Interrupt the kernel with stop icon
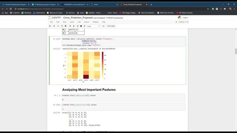This screenshot has width=237, height=133. point(81,26)
